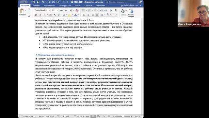Screen dimensions: 209x118
Task: Clear all formatting with eraser A icon
Action: click(77, 10)
